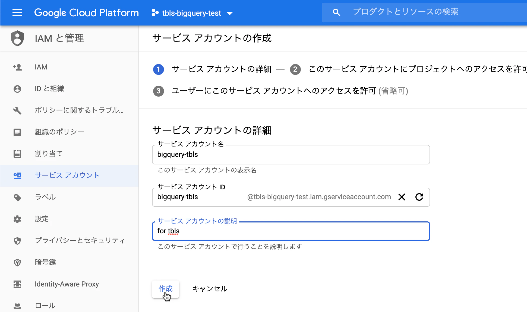
Task: Click the IAM と管理 sidebar heading
Action: click(x=59, y=38)
